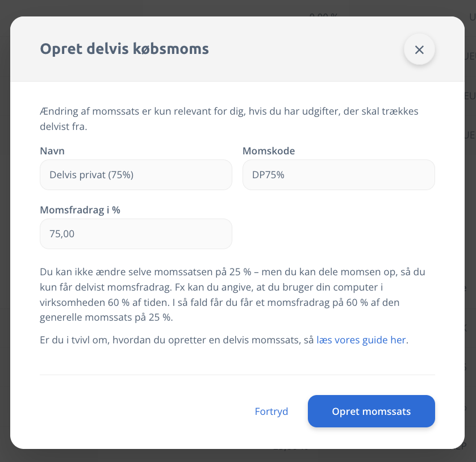Image resolution: width=476 pixels, height=462 pixels.
Task: Click the 'Er du i tvivl om' sentence
Action: coord(176,340)
